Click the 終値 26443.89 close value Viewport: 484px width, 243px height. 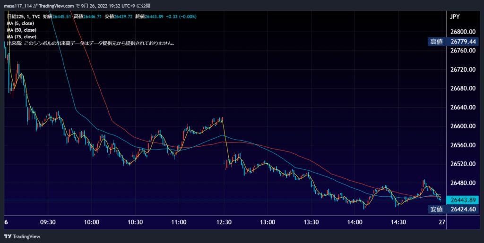click(x=149, y=17)
